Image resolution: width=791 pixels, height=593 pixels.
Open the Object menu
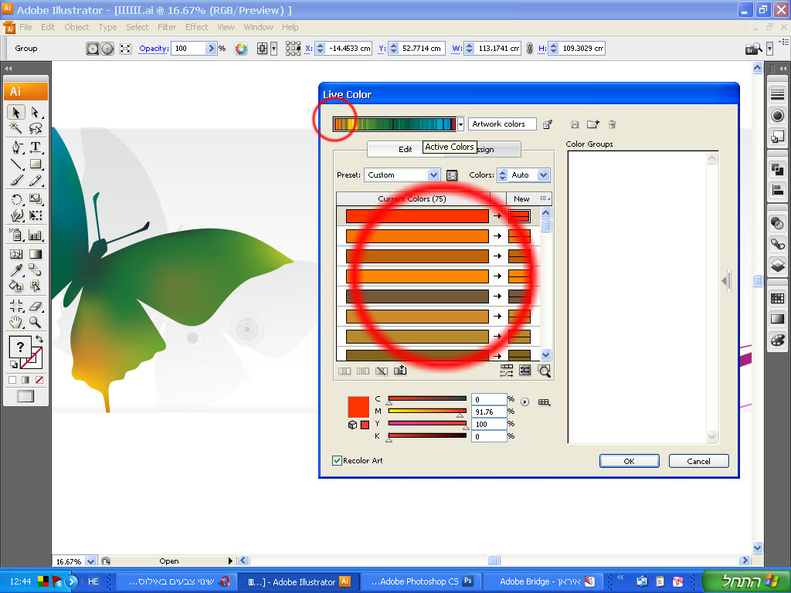(76, 27)
